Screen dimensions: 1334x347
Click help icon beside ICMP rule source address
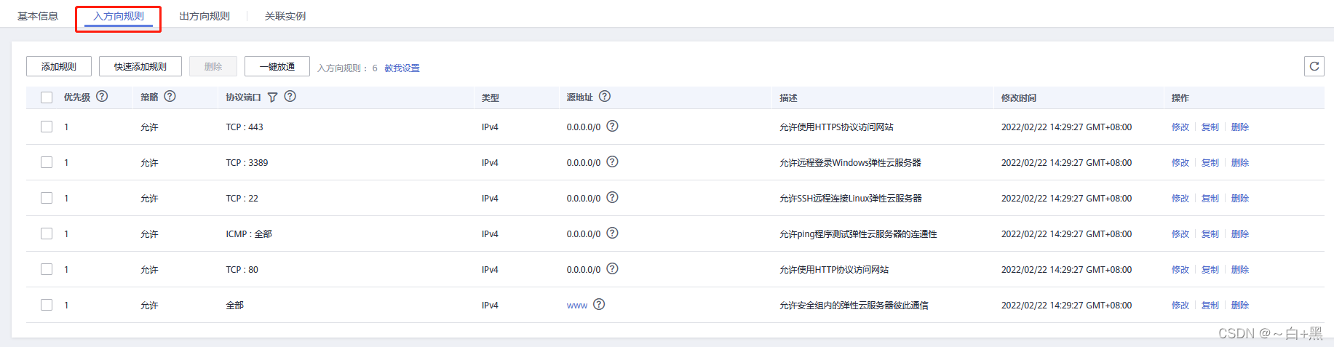click(612, 233)
